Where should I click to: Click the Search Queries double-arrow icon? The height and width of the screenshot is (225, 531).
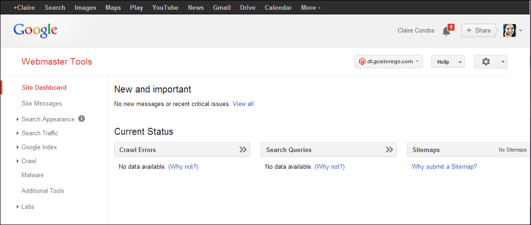point(389,150)
